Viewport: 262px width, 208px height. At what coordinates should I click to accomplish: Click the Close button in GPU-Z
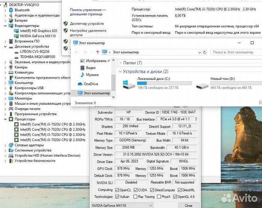pos(189,205)
